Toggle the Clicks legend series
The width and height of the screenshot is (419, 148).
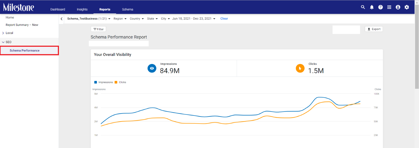click(120, 82)
